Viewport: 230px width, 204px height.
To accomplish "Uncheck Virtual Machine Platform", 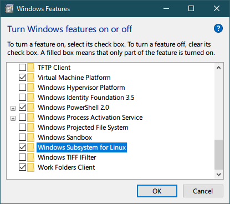I will coord(22,78).
